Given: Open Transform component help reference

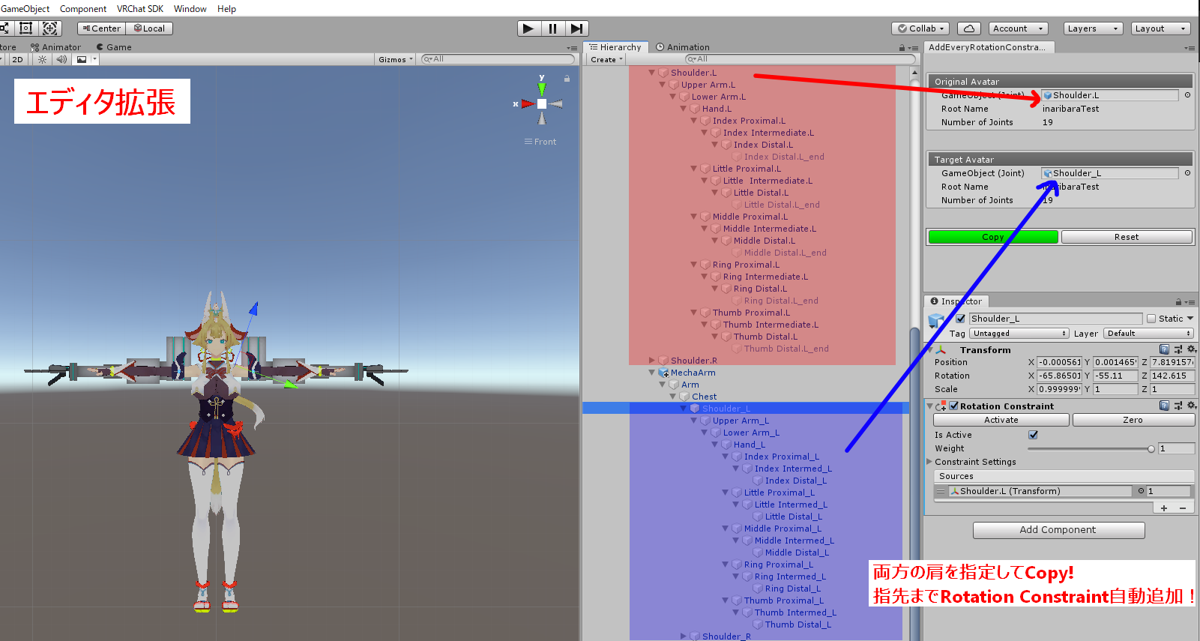Looking at the screenshot, I should point(1164,349).
